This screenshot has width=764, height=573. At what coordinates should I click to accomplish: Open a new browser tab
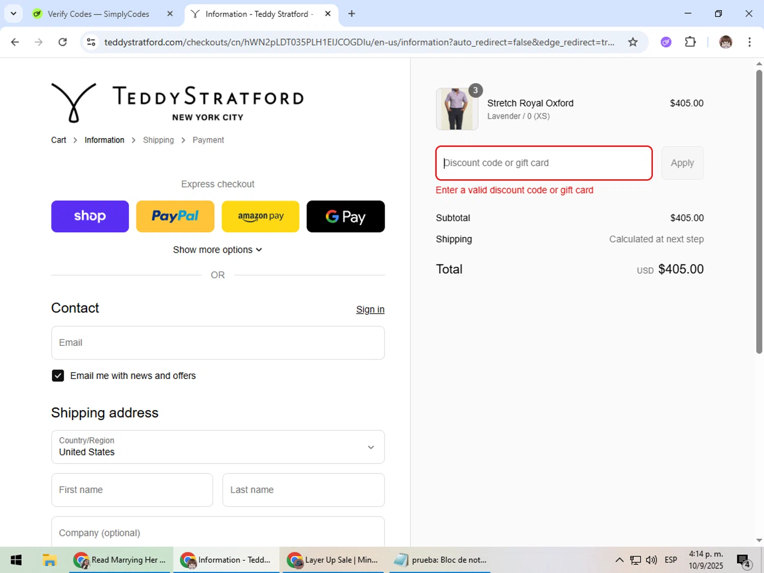pos(351,14)
